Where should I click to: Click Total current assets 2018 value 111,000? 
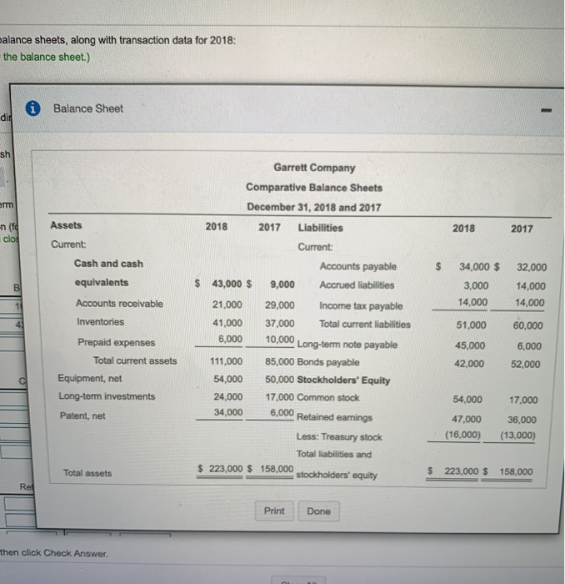pyautogui.click(x=226, y=361)
